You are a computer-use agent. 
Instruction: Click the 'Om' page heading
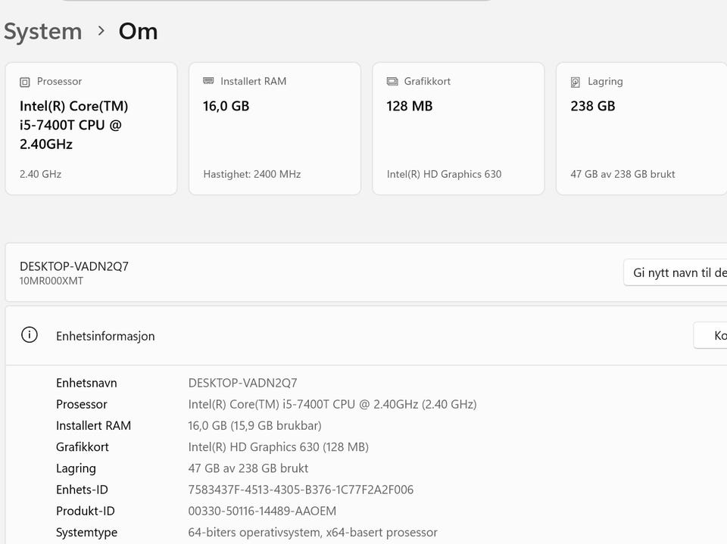click(138, 32)
